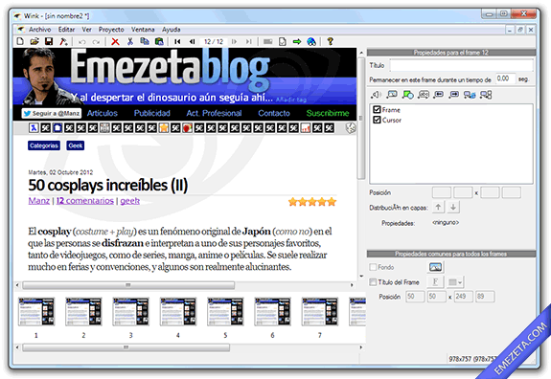Click the Contacto link in the captured page
Viewport: 551px width, 379px height.
point(274,113)
